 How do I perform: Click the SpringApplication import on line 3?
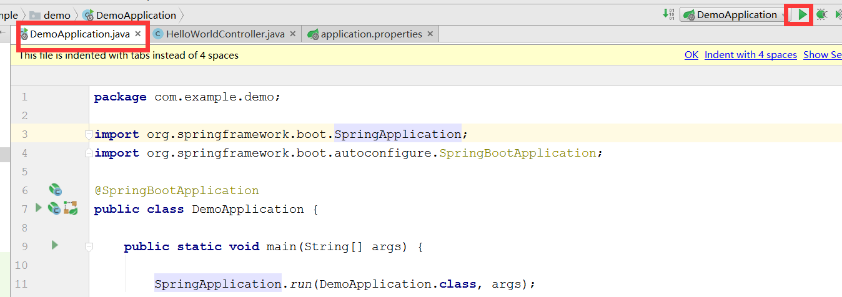click(x=398, y=134)
